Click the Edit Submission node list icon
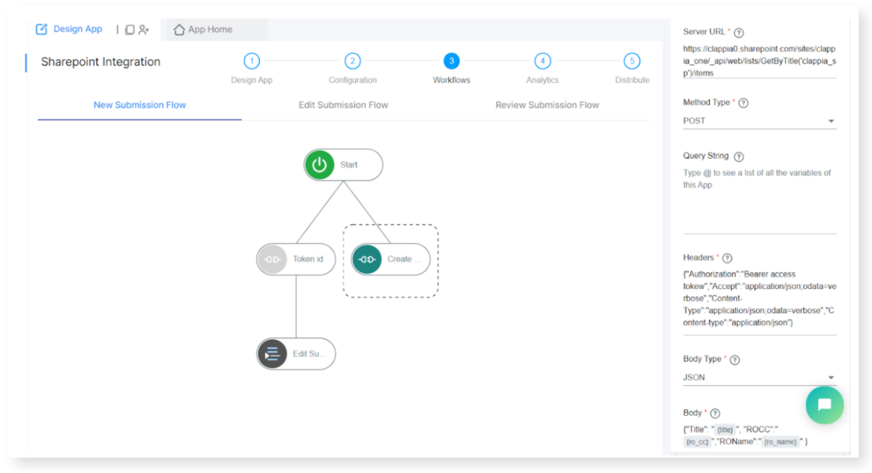This screenshot has height=473, width=872. click(x=272, y=354)
